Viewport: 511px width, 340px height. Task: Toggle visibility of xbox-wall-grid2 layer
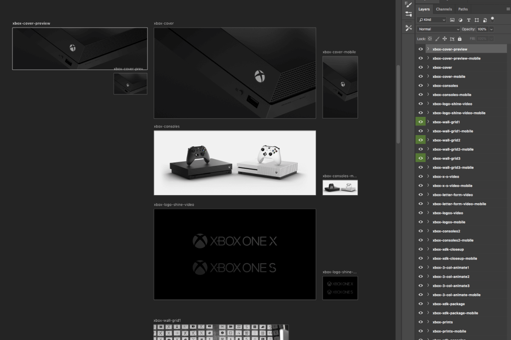click(x=421, y=140)
